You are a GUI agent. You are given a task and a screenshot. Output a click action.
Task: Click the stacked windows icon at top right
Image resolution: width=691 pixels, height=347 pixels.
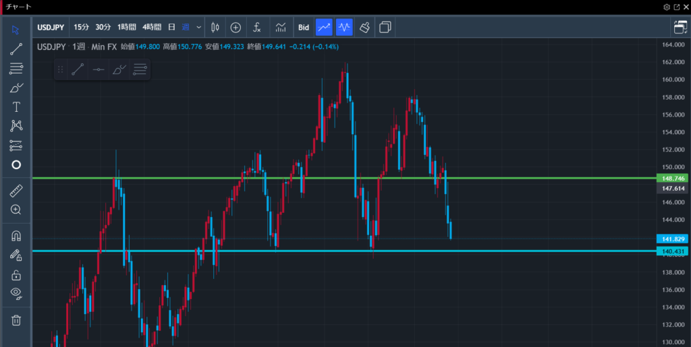(680, 27)
